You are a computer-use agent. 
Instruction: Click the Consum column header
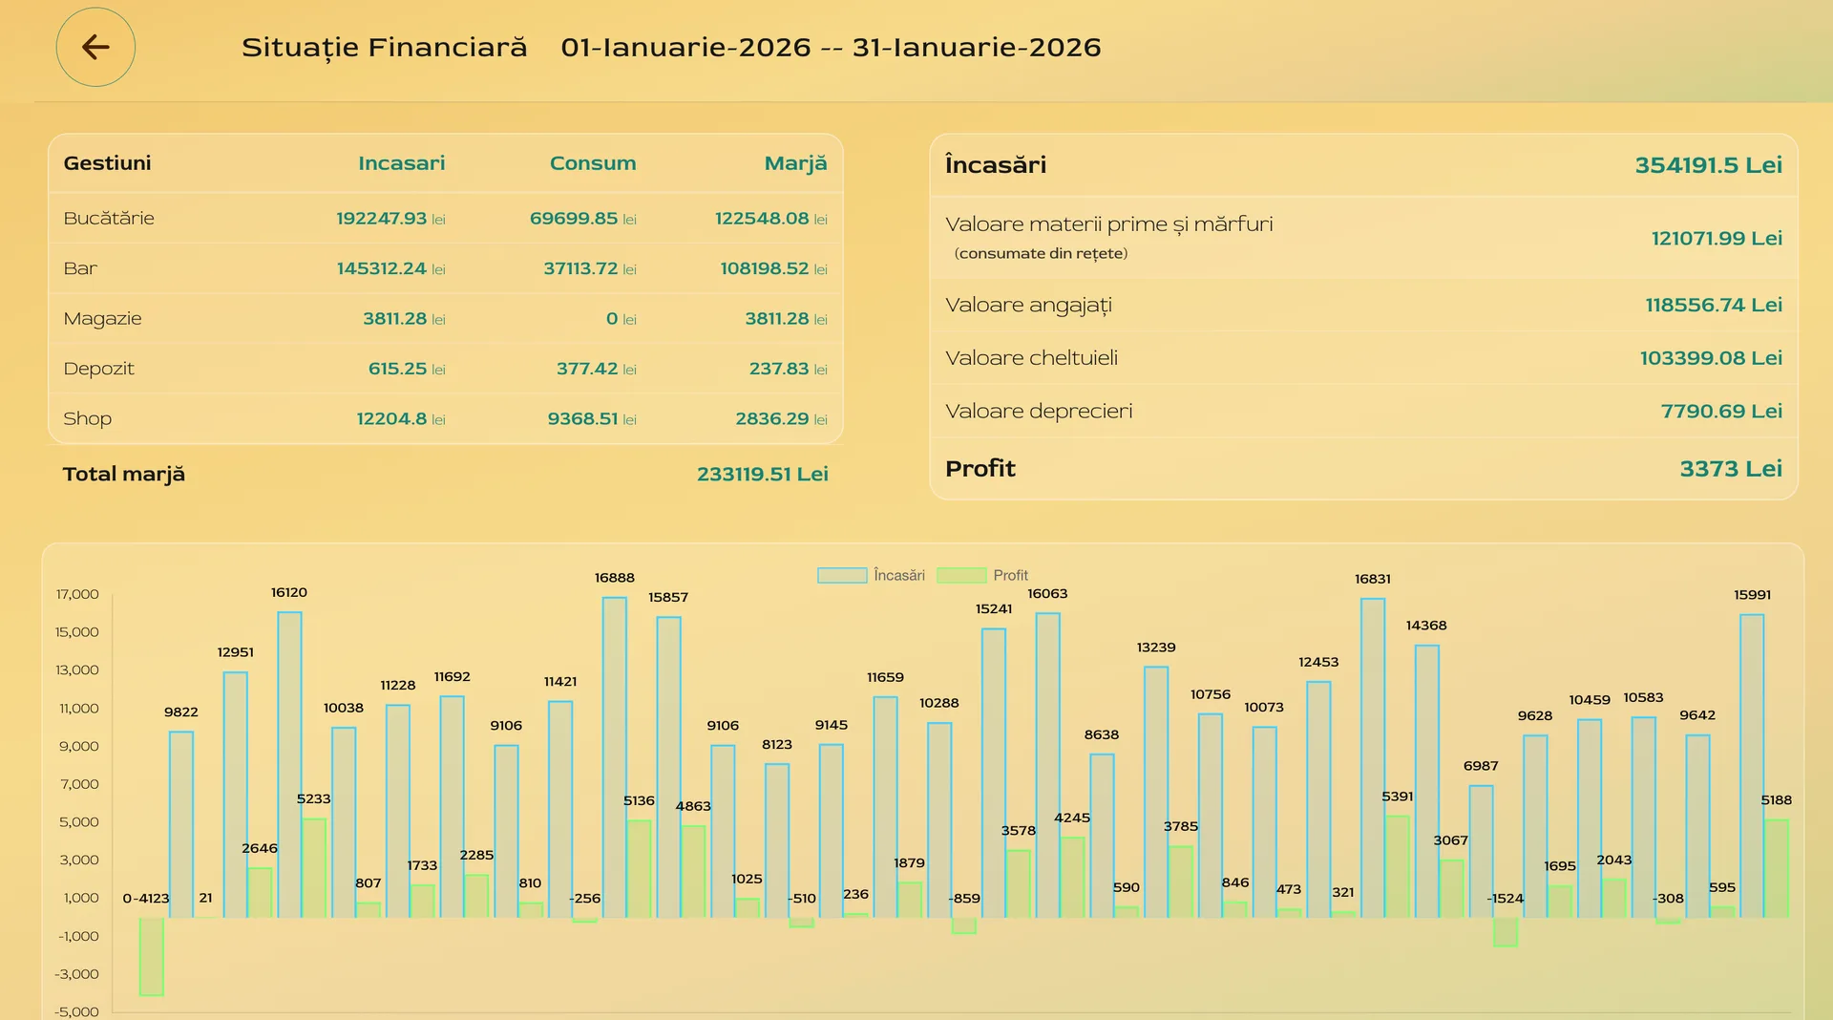(592, 162)
